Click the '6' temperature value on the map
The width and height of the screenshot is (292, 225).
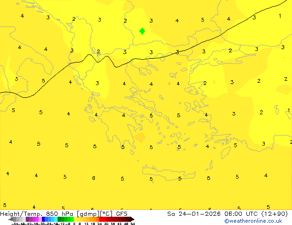coord(93,178)
